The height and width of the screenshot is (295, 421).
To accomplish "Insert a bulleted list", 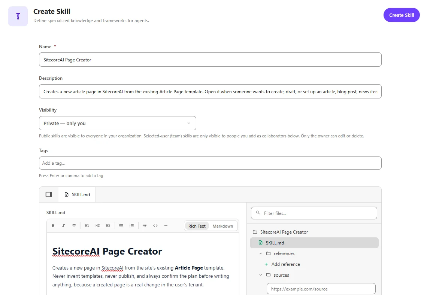I will tap(121, 225).
